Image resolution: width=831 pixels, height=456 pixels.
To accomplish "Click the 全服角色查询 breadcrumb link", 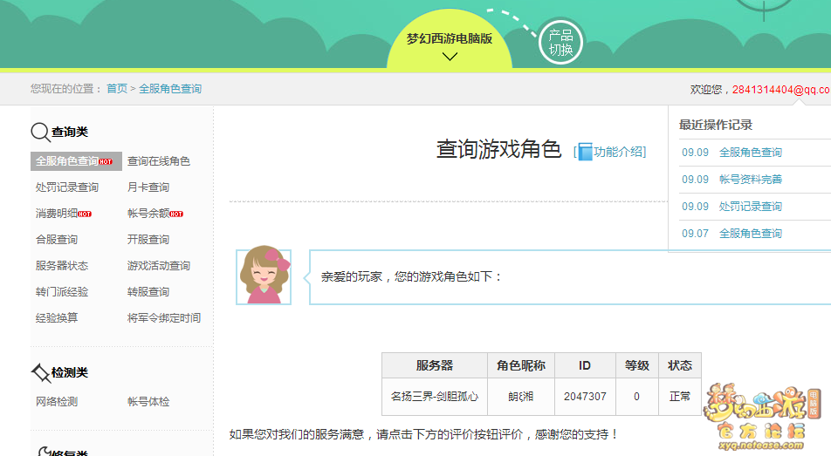I will point(170,88).
